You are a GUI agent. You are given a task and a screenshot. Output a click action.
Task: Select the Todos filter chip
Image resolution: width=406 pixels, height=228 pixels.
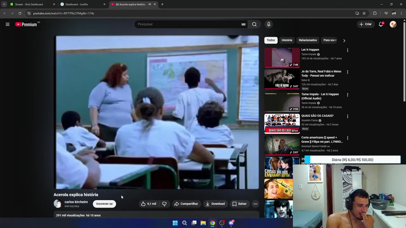(271, 40)
